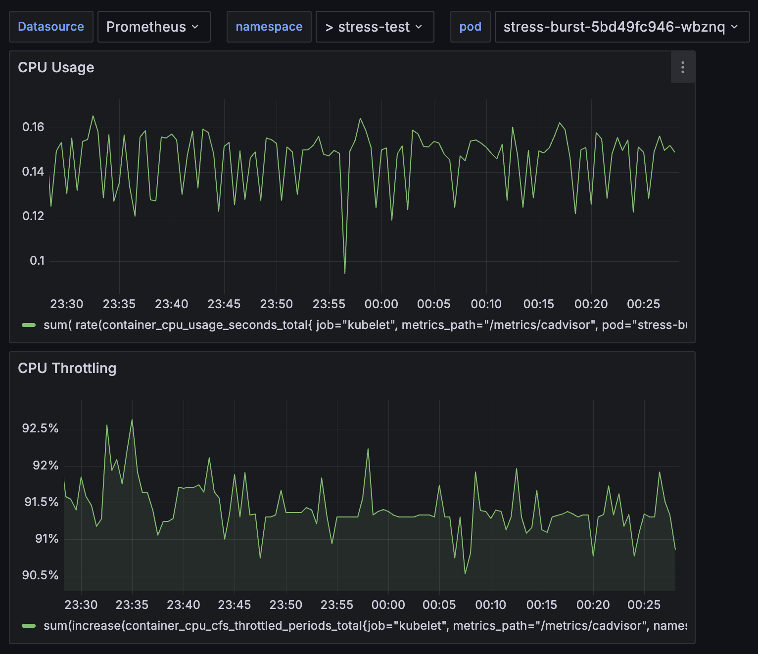This screenshot has height=654, width=758.
Task: Click the CPU Usage panel title
Action: 56,67
